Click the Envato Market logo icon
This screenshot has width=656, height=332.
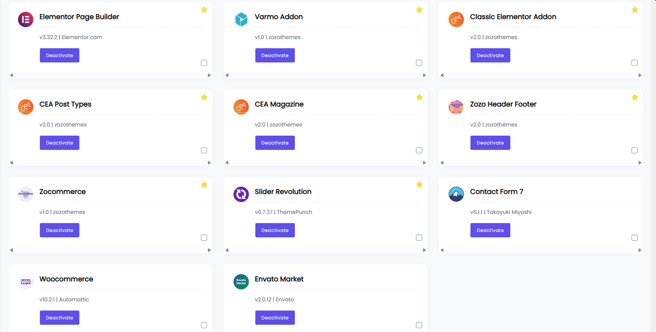point(241,282)
